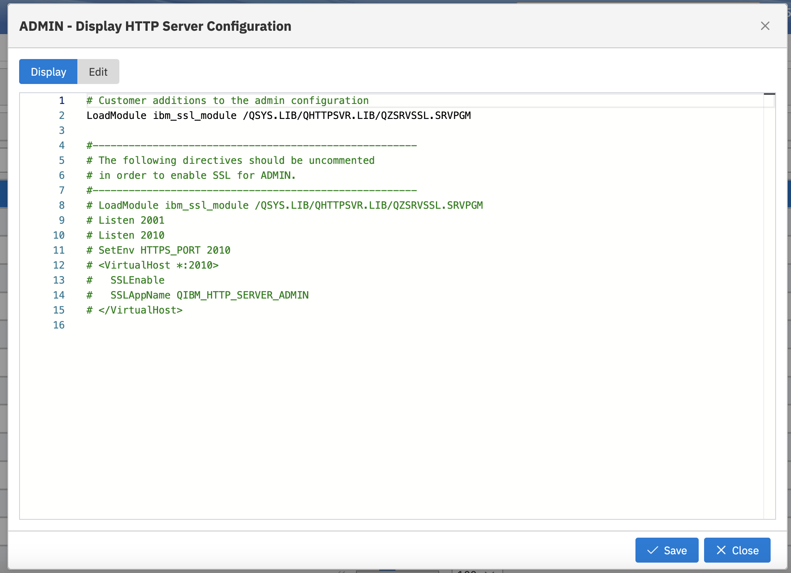The width and height of the screenshot is (791, 573).
Task: Click the '# SSLEnable' line
Action: (125, 280)
